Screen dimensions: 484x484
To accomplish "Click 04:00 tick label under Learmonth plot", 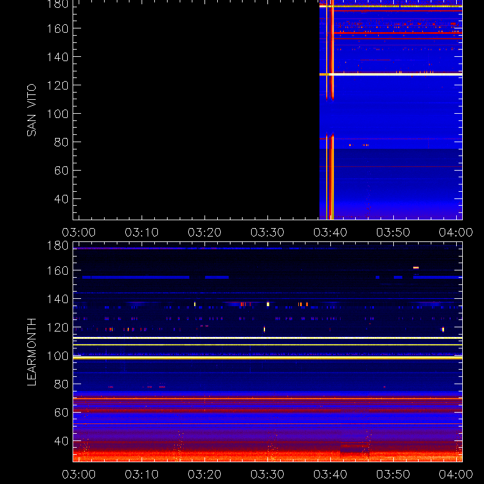I will 456,474.
